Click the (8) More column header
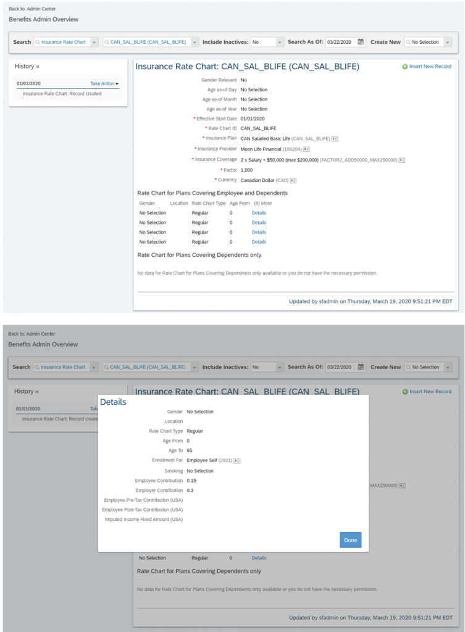This screenshot has height=632, width=465. [x=262, y=204]
